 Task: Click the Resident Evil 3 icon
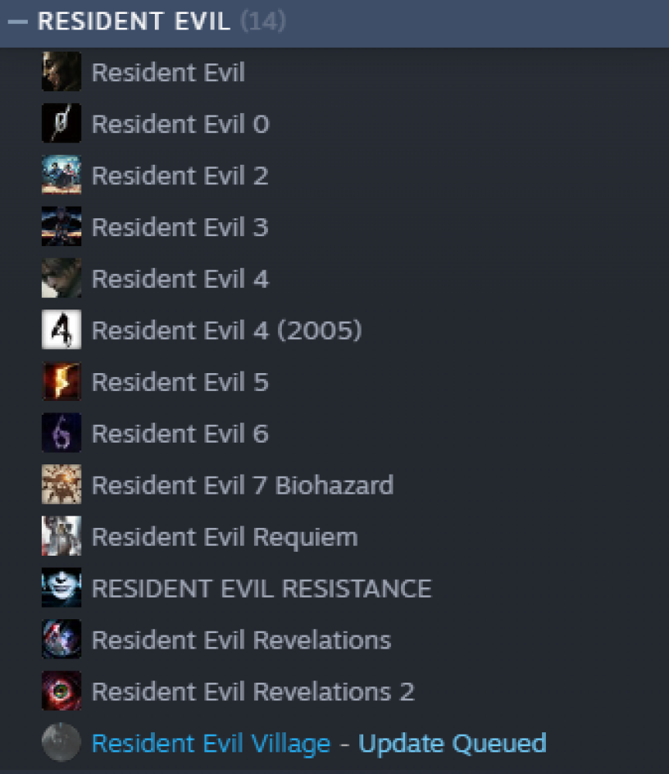pos(61,227)
